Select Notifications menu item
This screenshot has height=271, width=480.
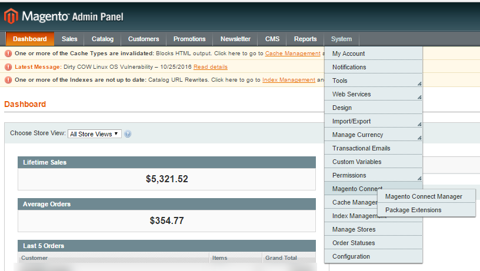tap(374, 67)
